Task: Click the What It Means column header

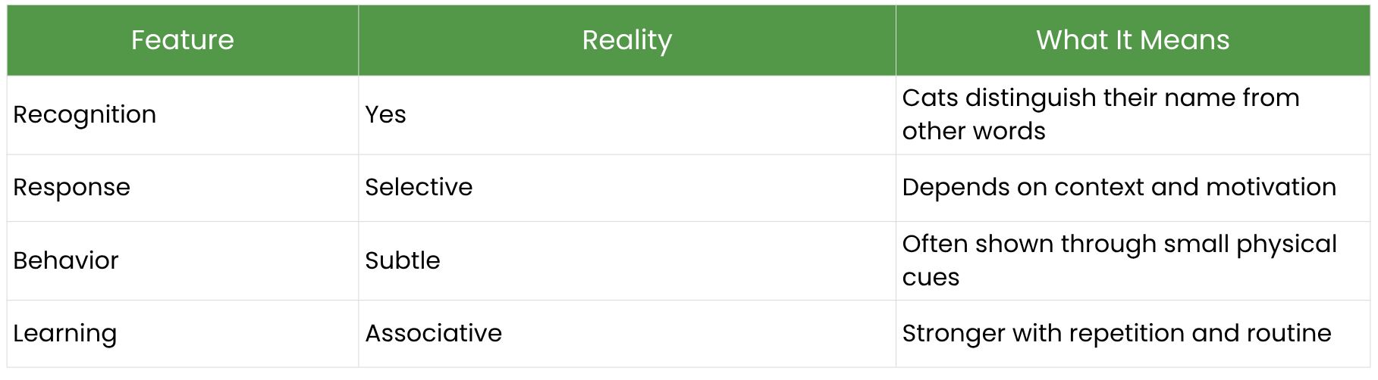Action: coord(1132,40)
